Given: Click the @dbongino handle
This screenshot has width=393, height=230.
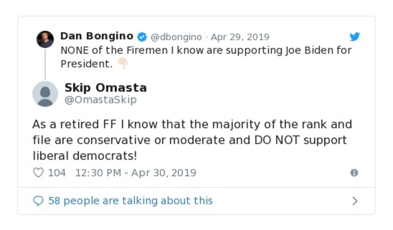Looking at the screenshot, I should 176,37.
